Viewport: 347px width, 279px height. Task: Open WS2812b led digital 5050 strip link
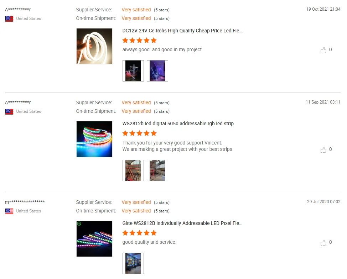[178, 123]
